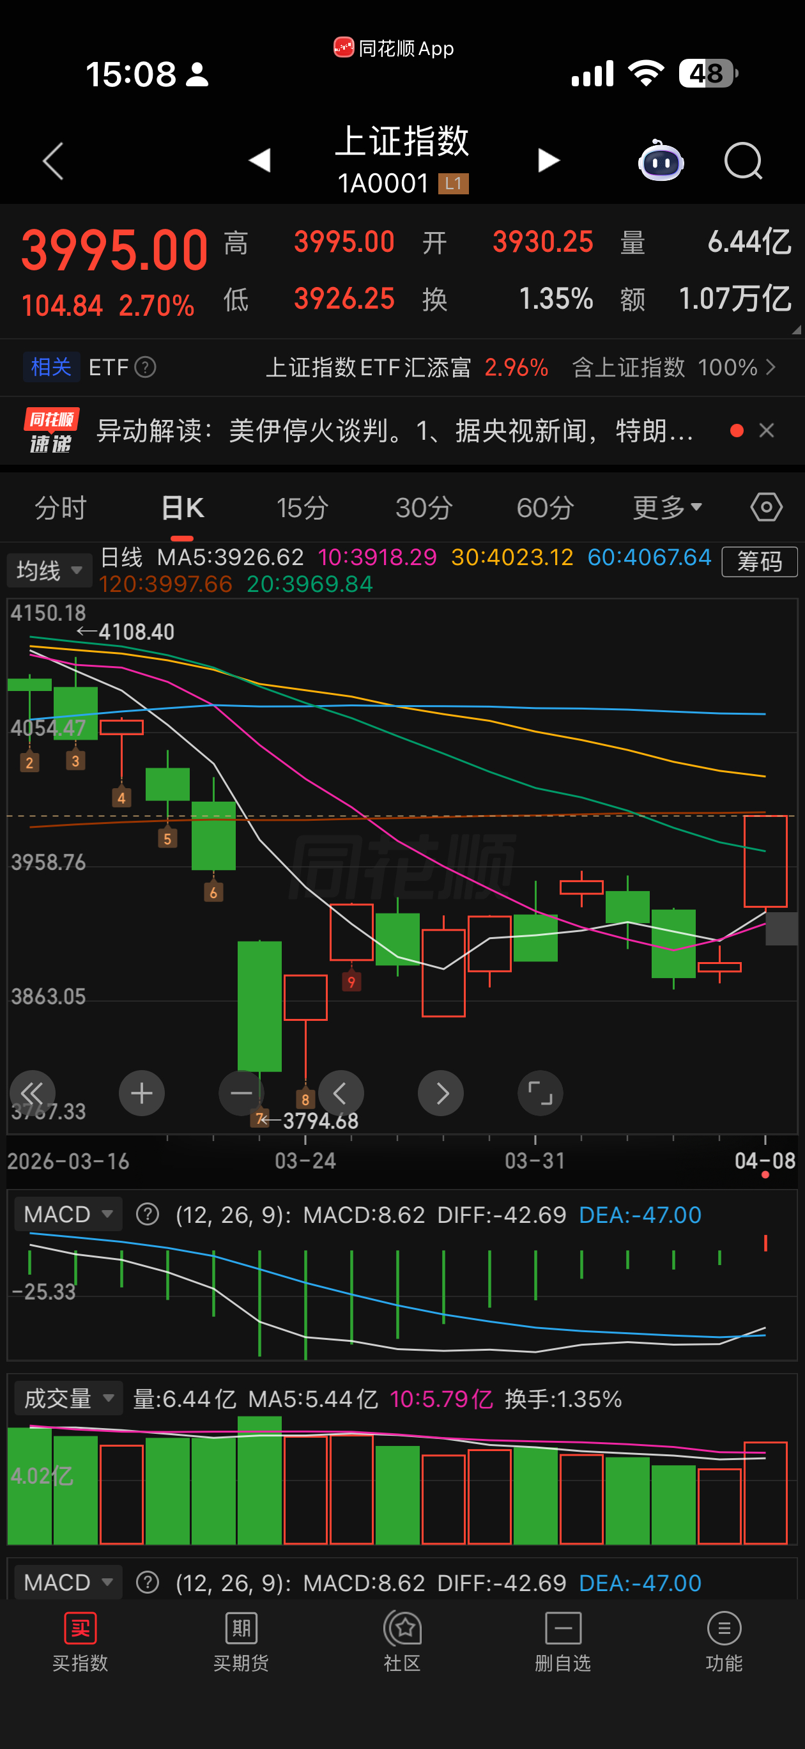
Task: Open the 异动解读 news headline
Action: [x=394, y=430]
